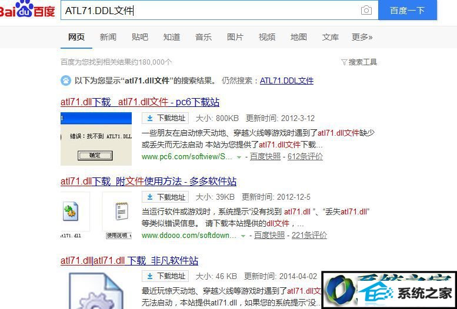This screenshot has width=457, height=309.
Task: Open the 知道 tab
Action: [x=172, y=37]
